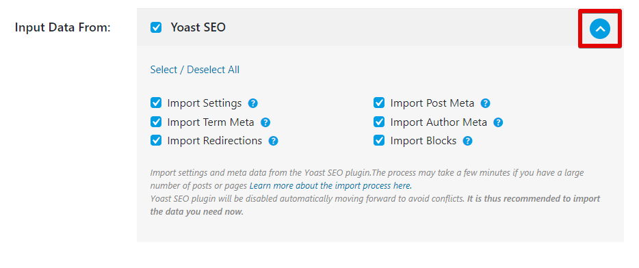The image size is (639, 268).
Task: Uncheck the Import Blocks checkbox
Action: pyautogui.click(x=379, y=141)
